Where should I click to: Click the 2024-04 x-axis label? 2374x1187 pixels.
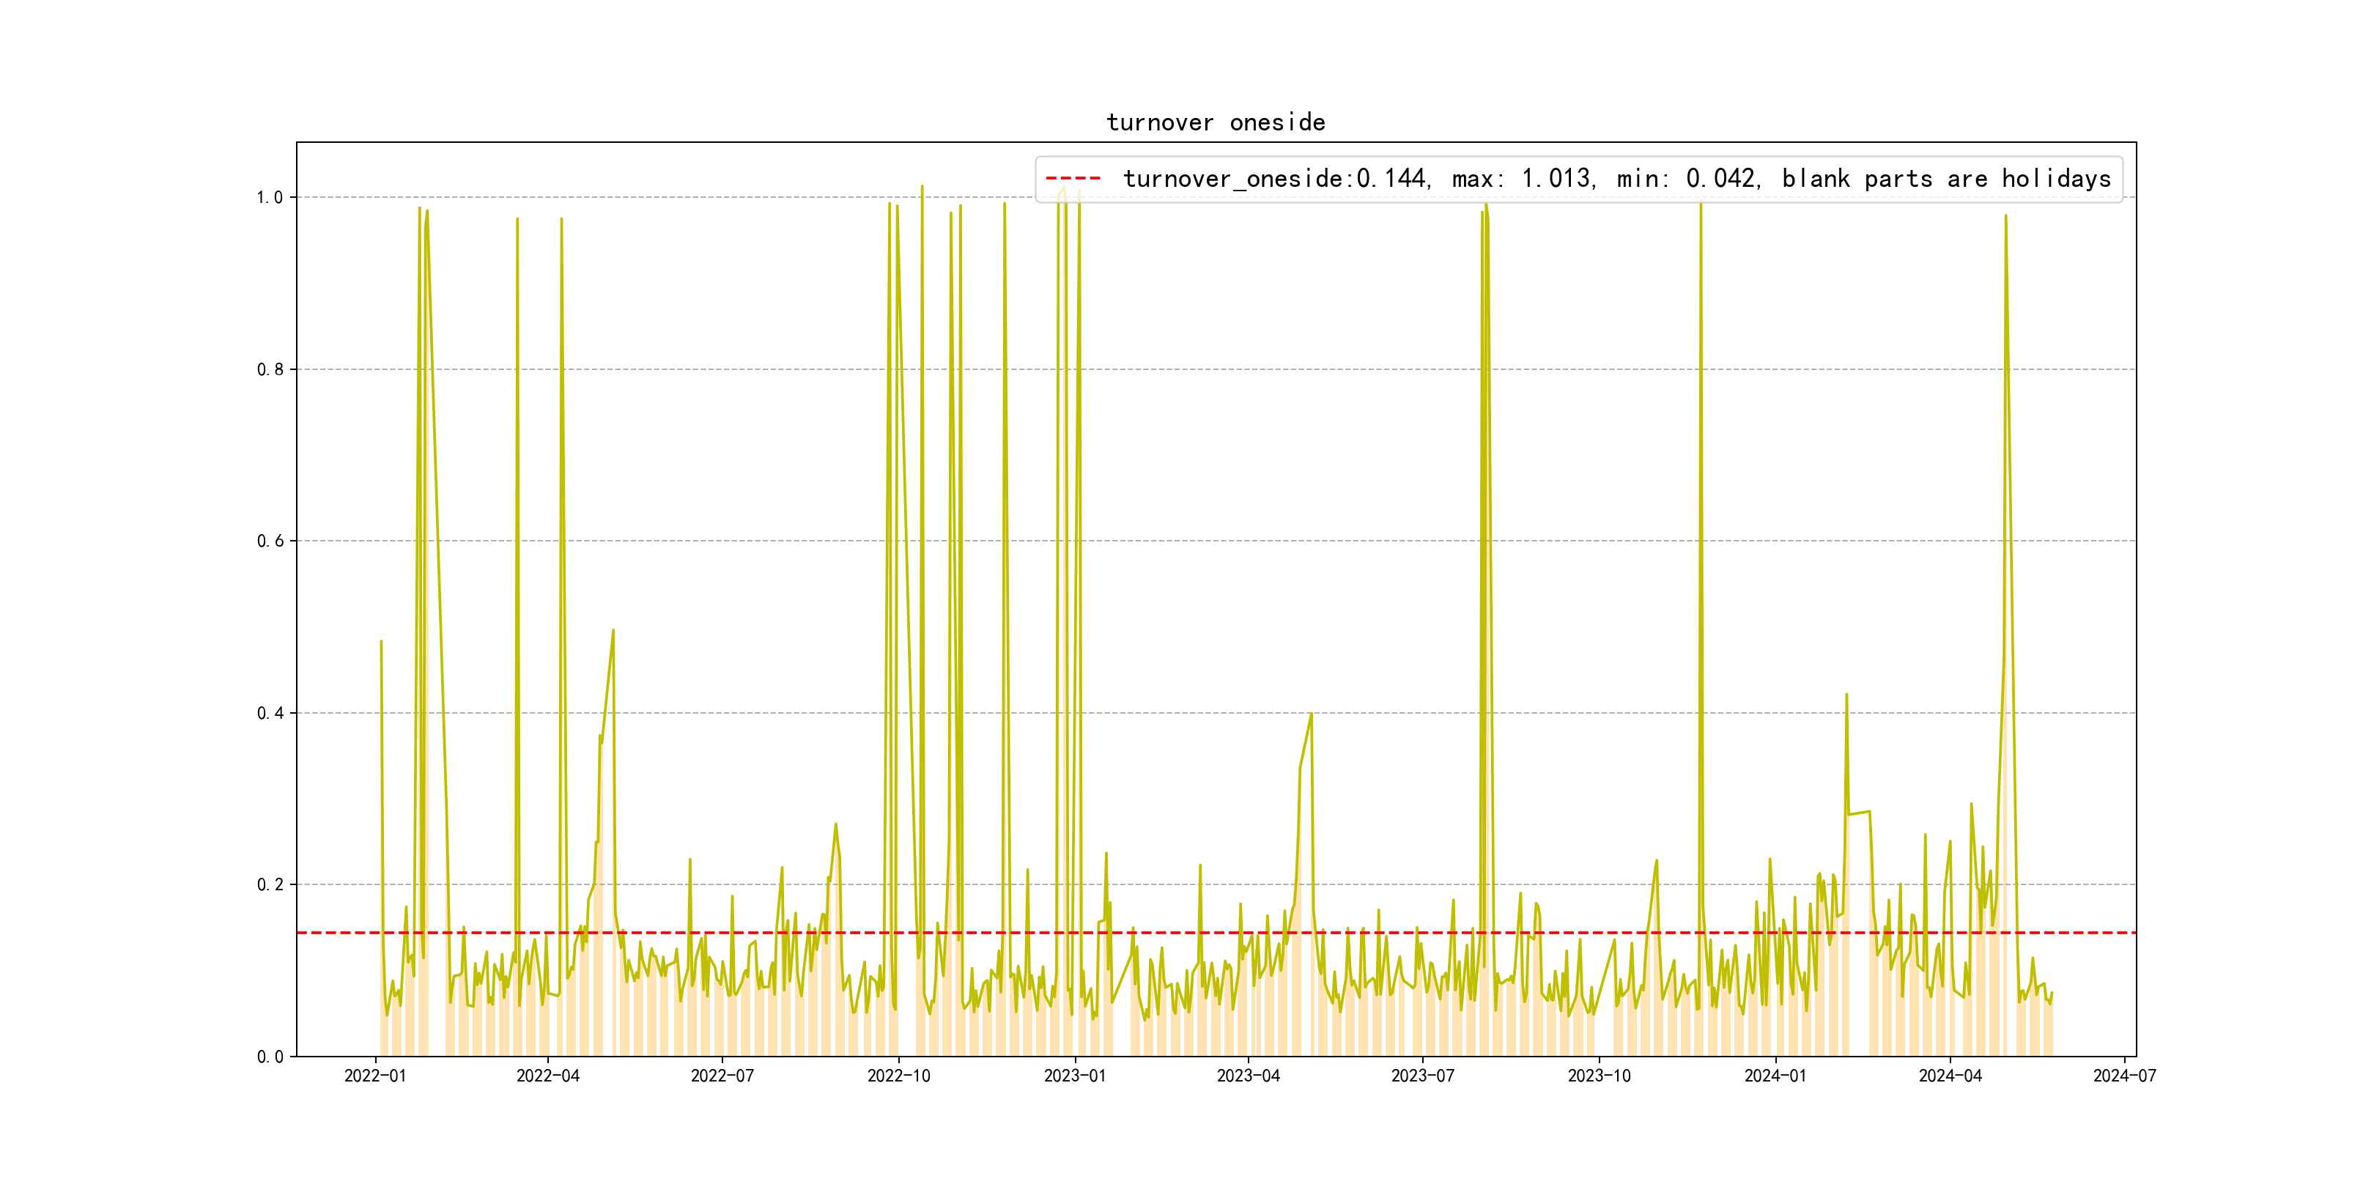(1950, 1076)
